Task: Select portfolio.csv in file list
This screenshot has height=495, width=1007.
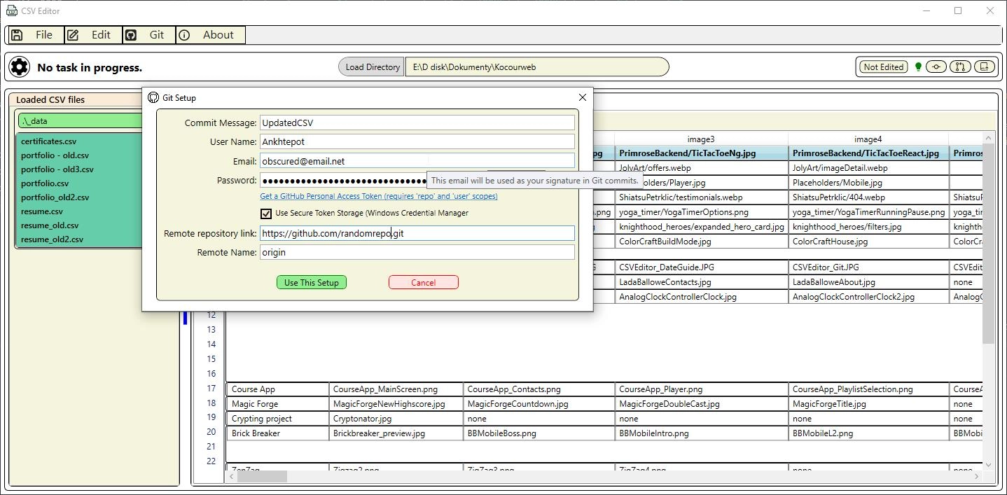Action: (45, 183)
